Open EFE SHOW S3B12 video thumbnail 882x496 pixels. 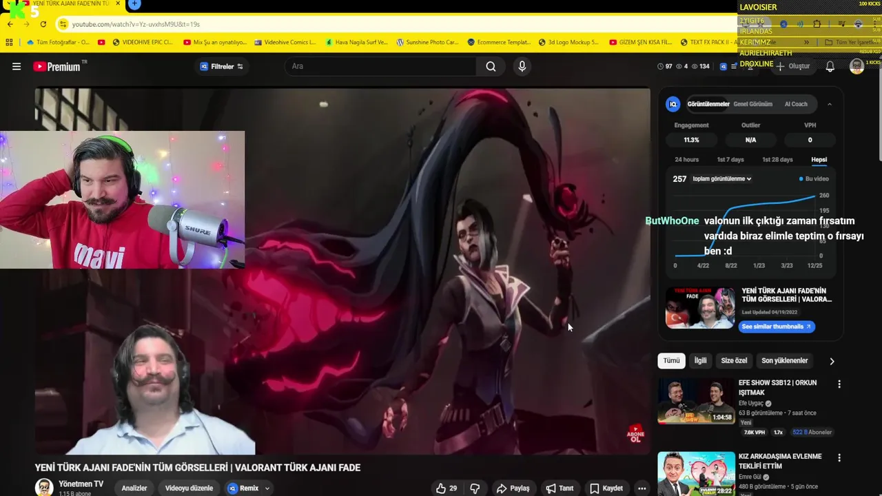coord(696,401)
